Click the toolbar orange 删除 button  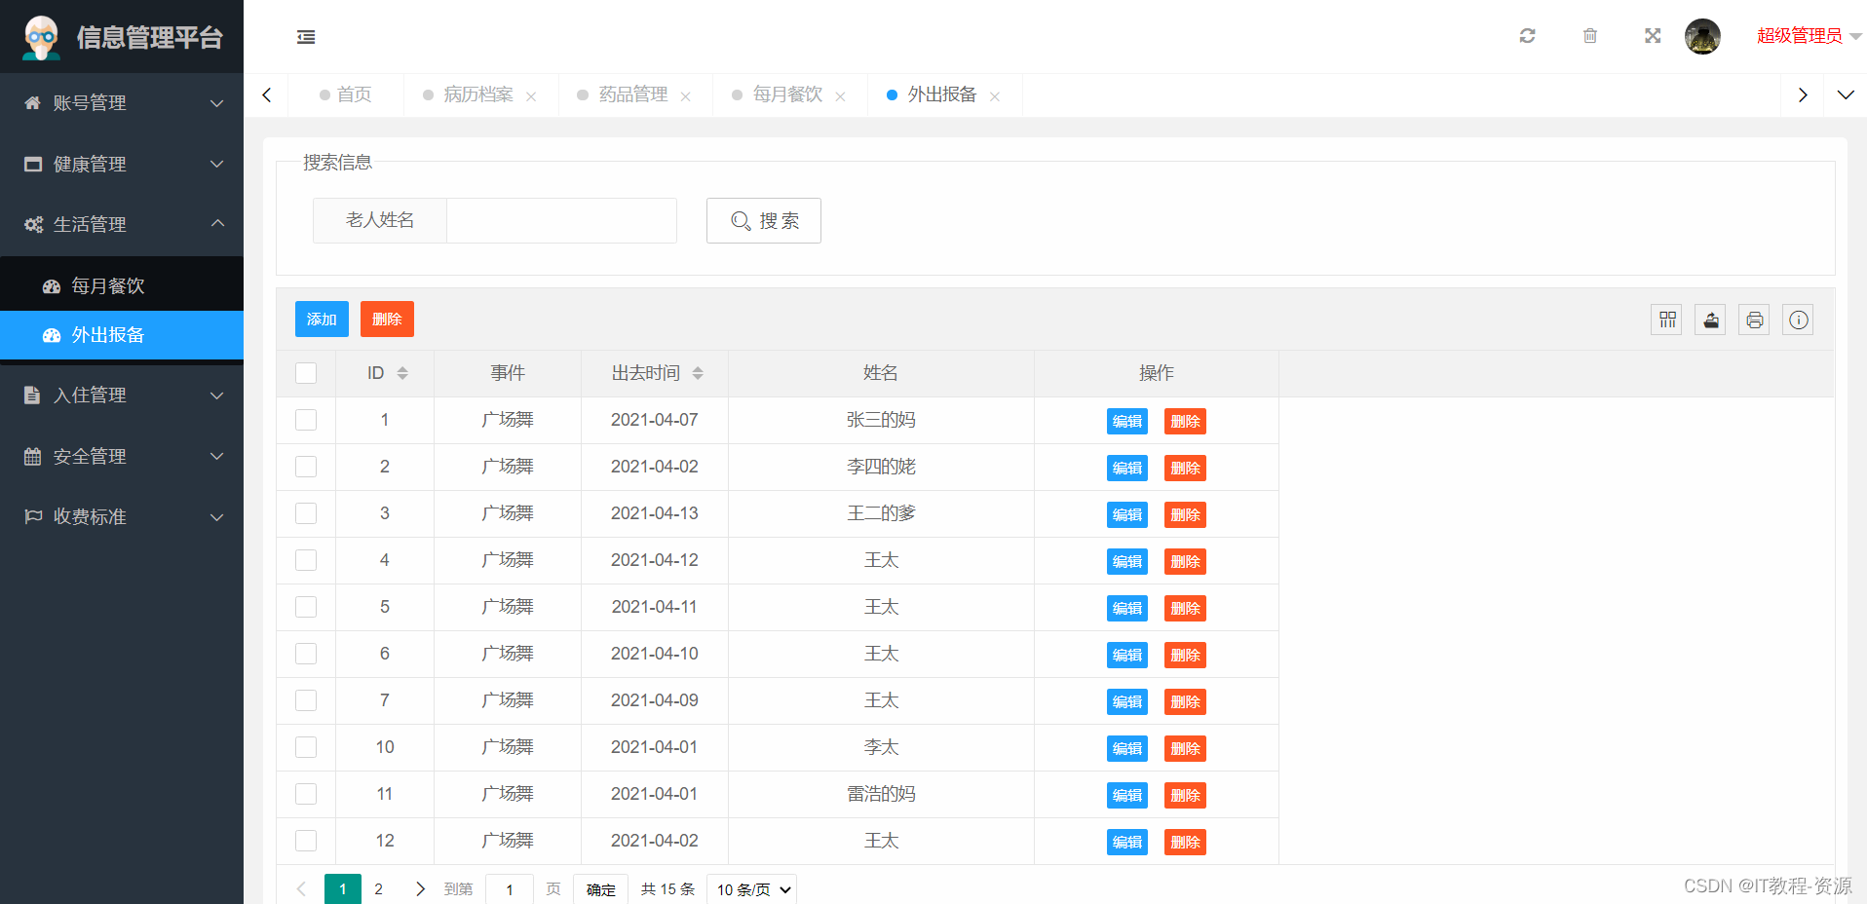point(387,319)
